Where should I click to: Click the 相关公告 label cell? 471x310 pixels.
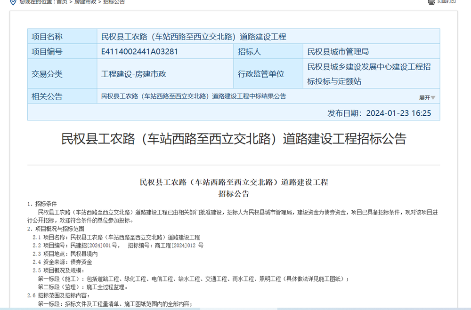(x=62, y=96)
